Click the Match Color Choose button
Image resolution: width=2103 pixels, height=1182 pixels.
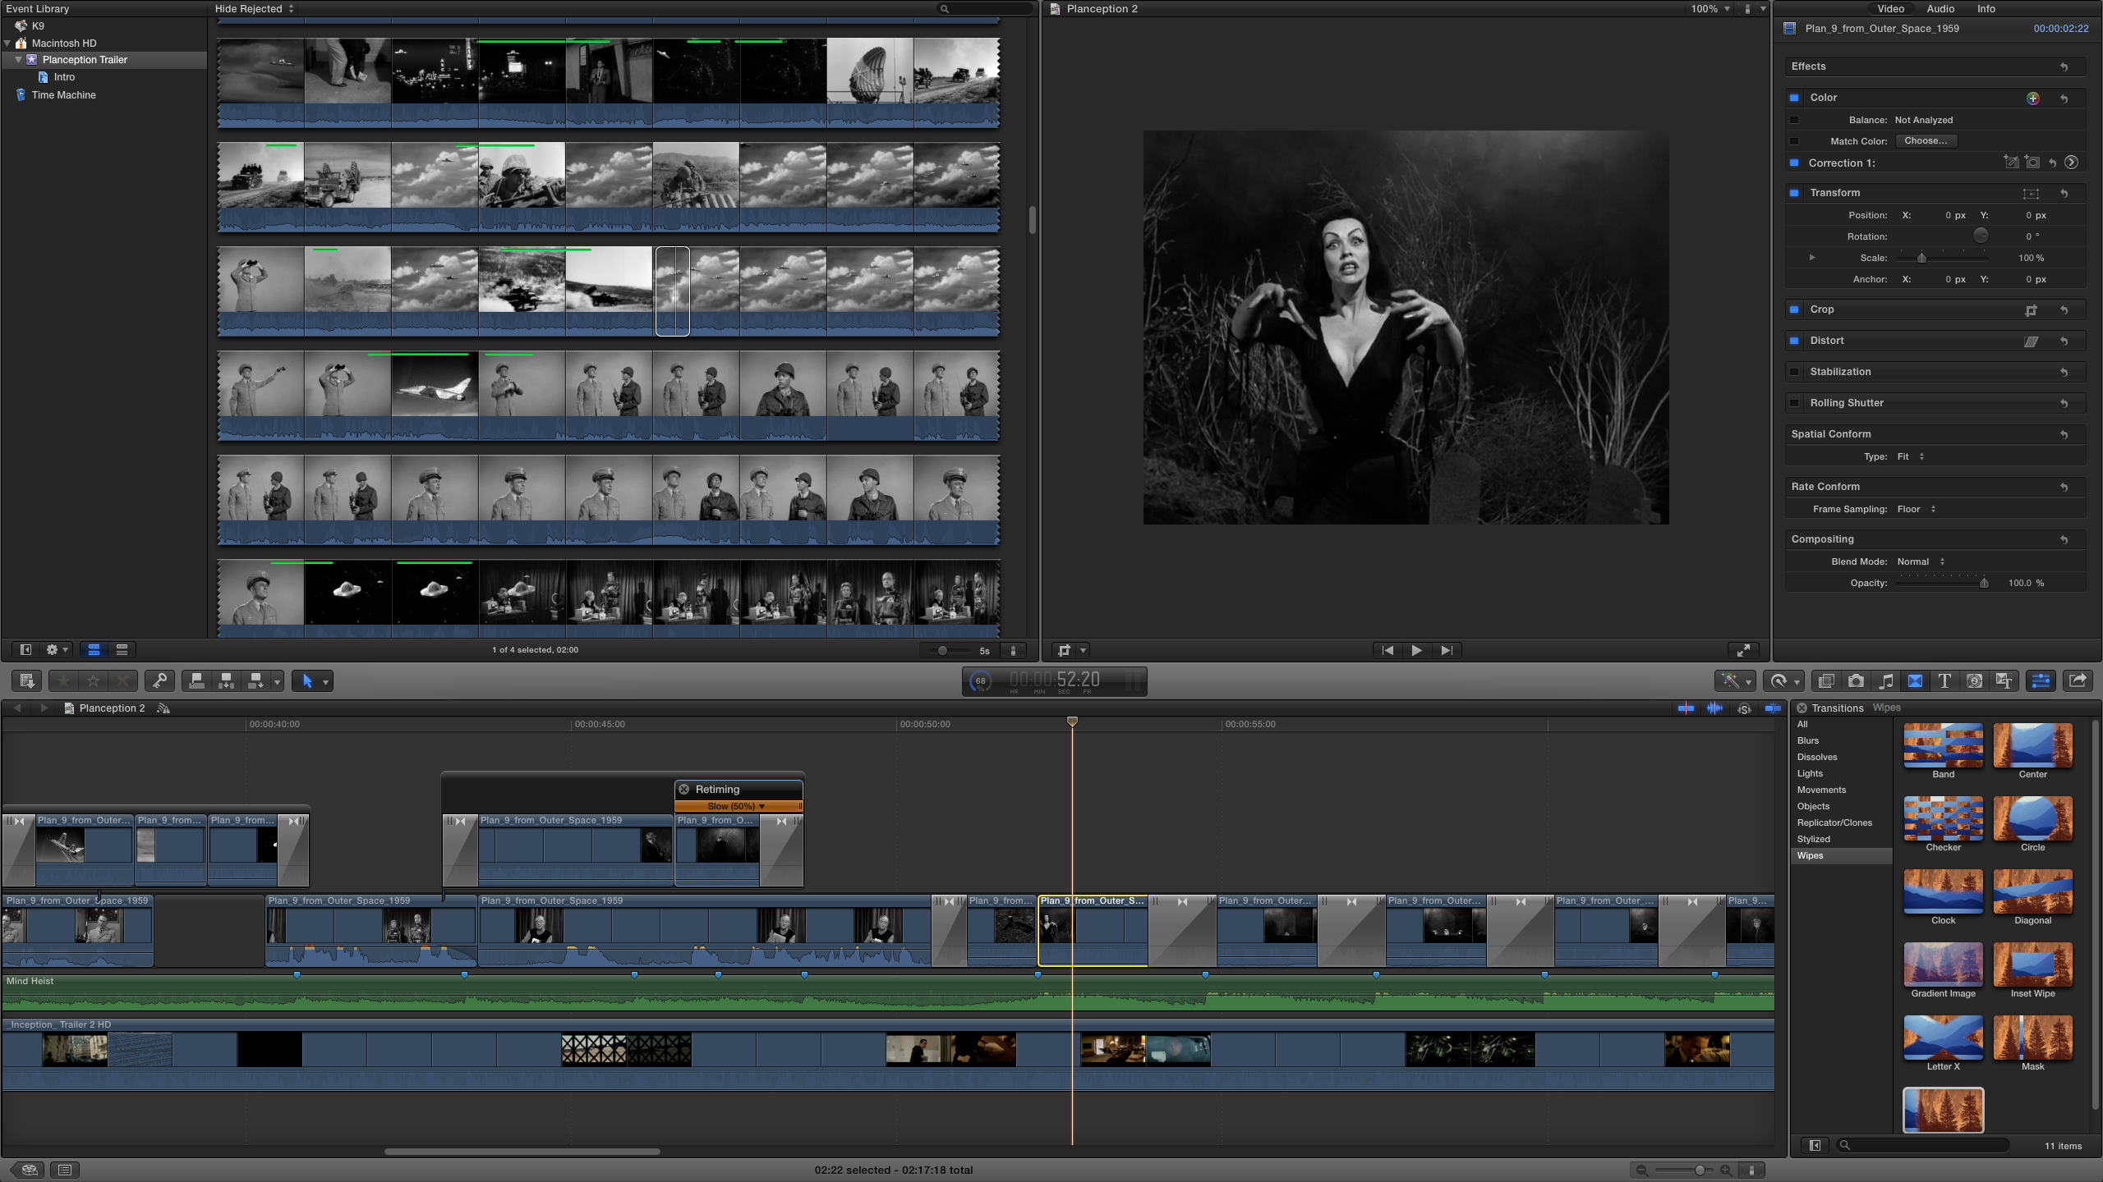(1926, 141)
